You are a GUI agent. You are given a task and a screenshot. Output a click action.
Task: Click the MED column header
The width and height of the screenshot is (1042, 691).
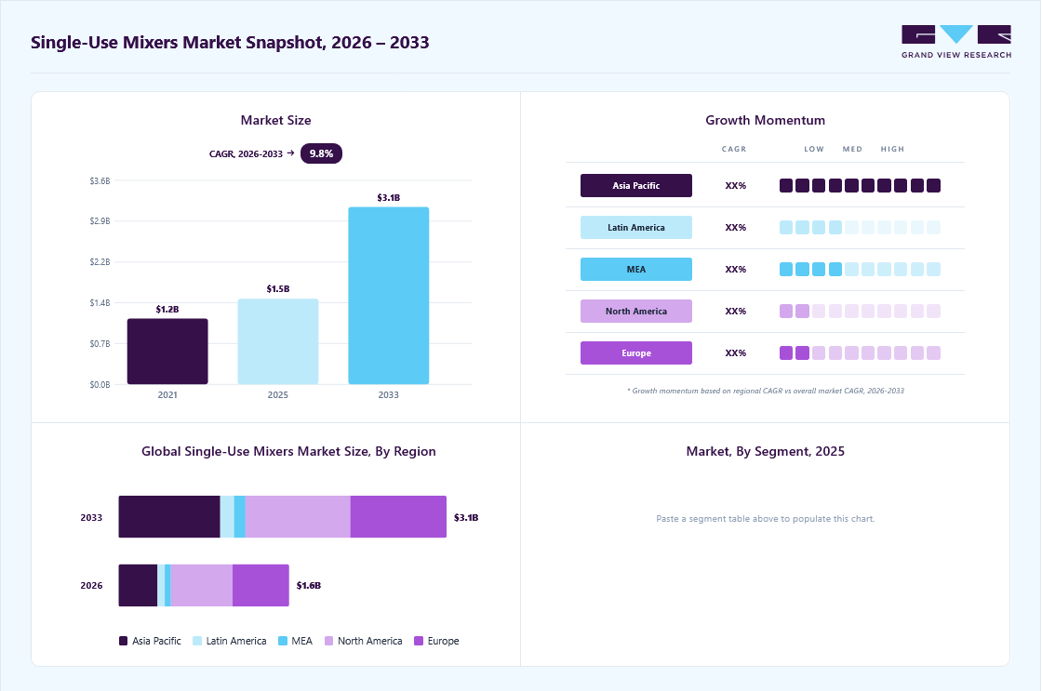click(x=852, y=149)
